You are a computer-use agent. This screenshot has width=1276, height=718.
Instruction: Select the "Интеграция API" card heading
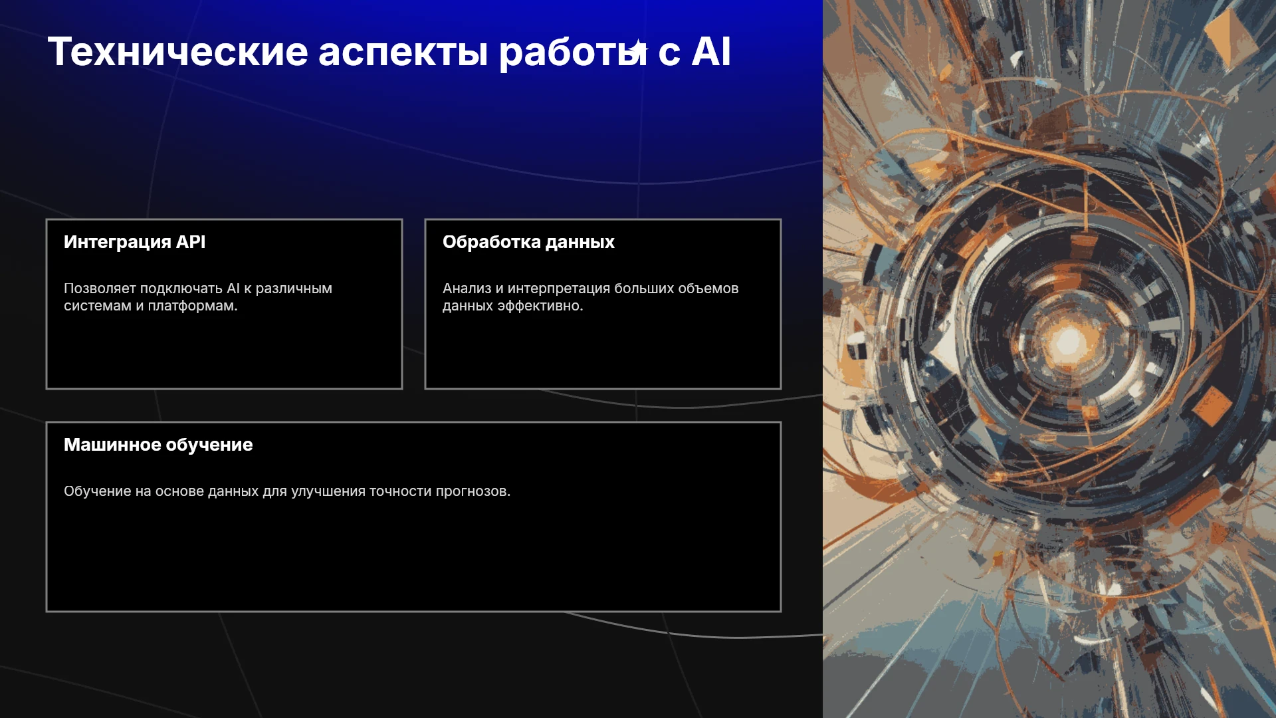[135, 242]
